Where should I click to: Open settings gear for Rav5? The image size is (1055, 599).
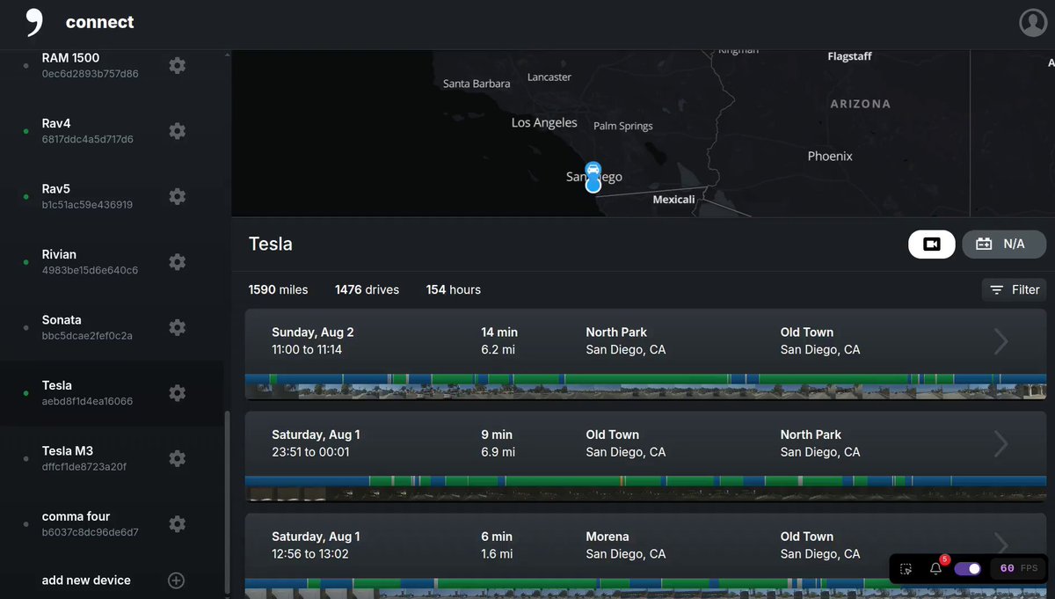[177, 196]
